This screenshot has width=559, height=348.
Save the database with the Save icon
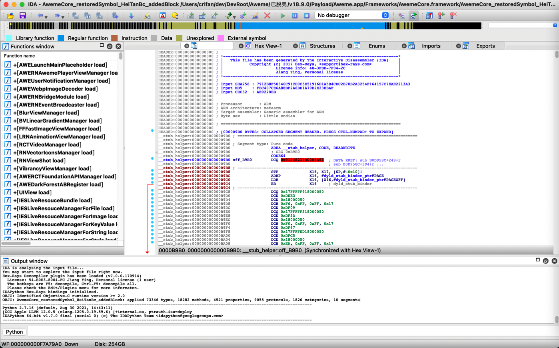pos(23,15)
